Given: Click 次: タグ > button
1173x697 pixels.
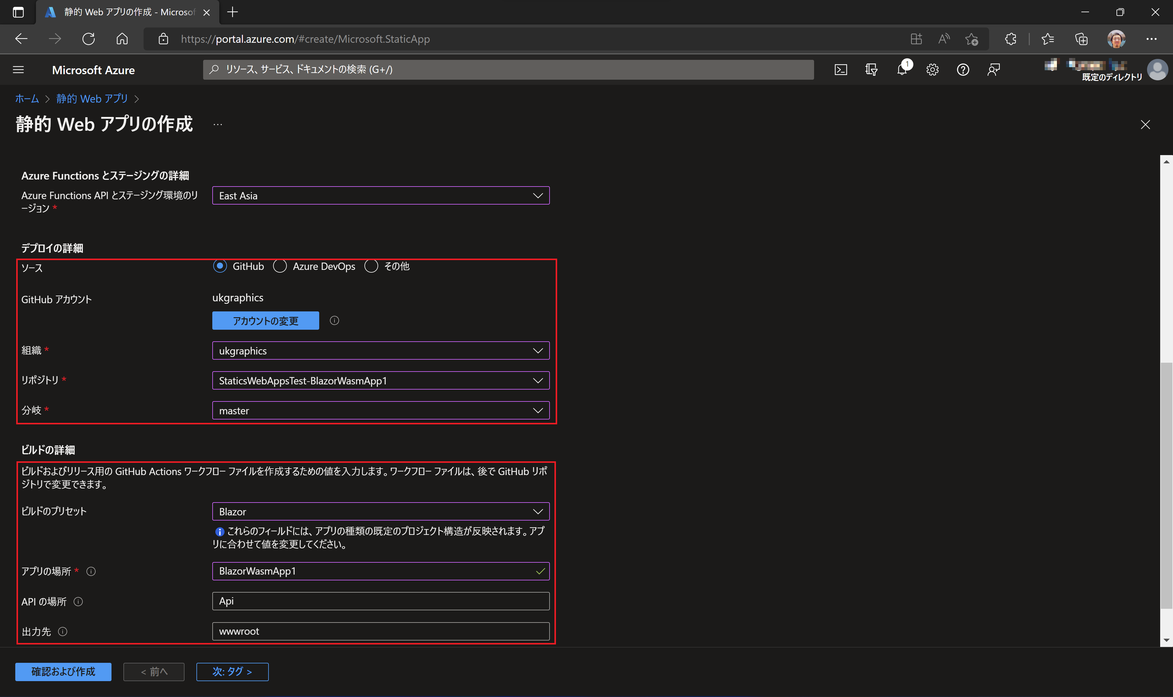Looking at the screenshot, I should (232, 672).
